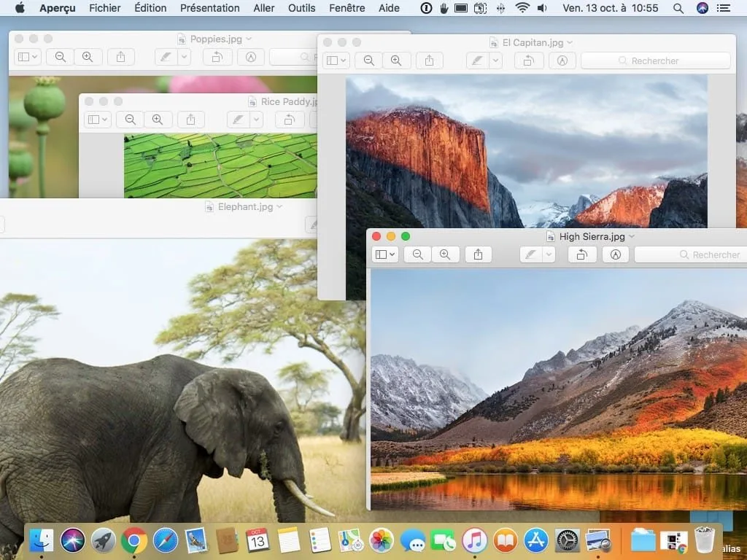The height and width of the screenshot is (560, 747).
Task: Zoom in on the High Sierra.jpg window
Action: coord(445,254)
